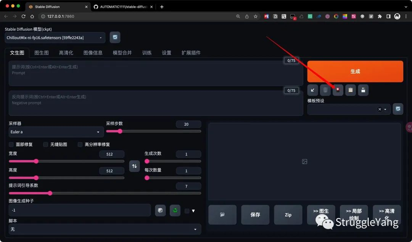Click the floppy disk icon to save the style
Viewport: 412px width, 242px height.
coord(363,90)
